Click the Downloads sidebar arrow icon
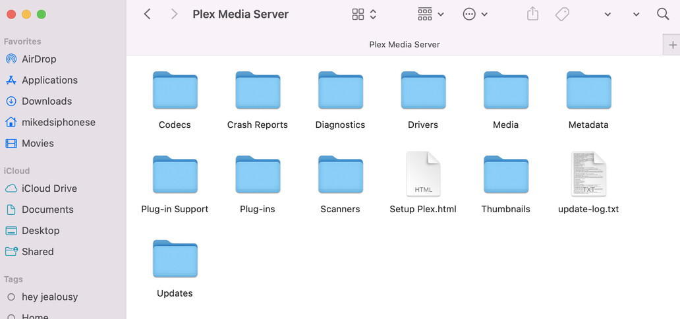The image size is (680, 319). (x=11, y=101)
